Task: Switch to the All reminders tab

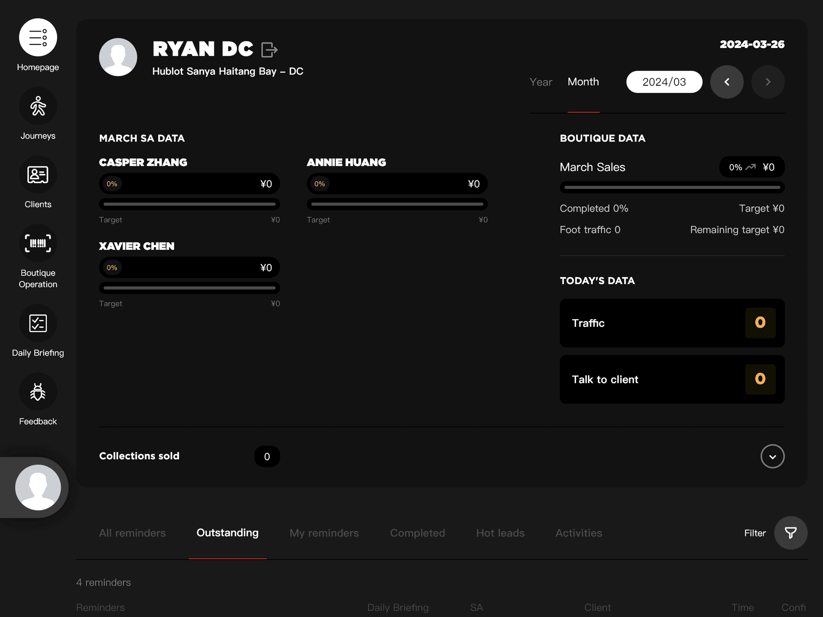Action: [132, 533]
